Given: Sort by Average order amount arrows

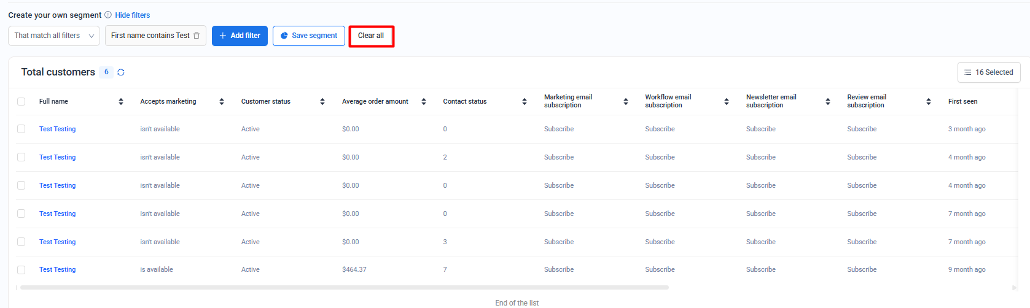Looking at the screenshot, I should 424,102.
